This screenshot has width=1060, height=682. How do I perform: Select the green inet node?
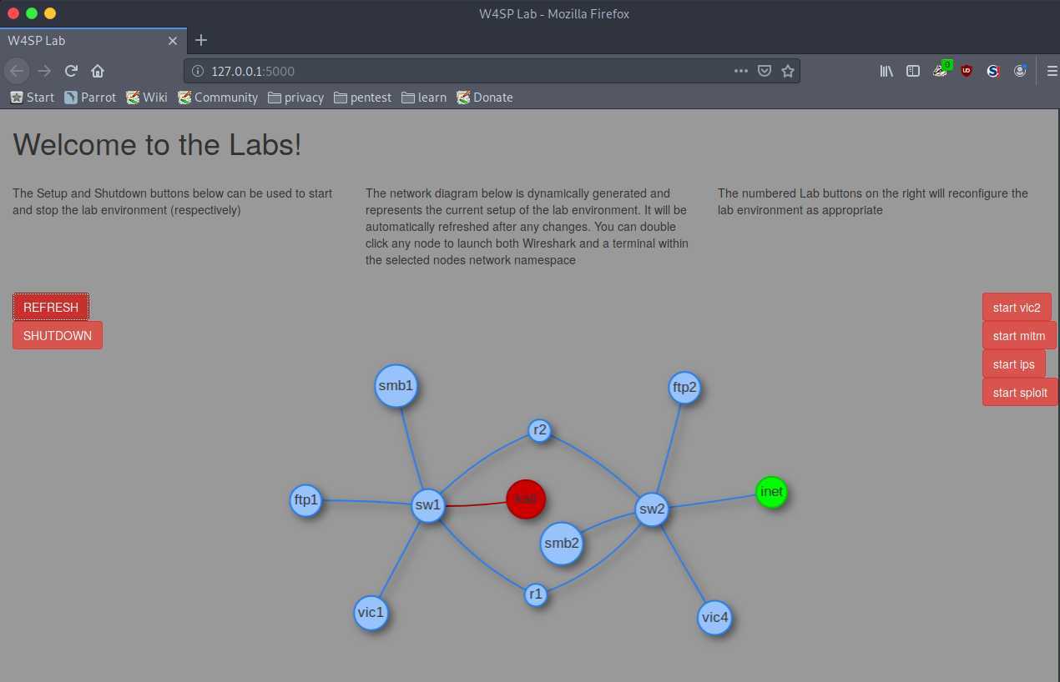tap(771, 492)
